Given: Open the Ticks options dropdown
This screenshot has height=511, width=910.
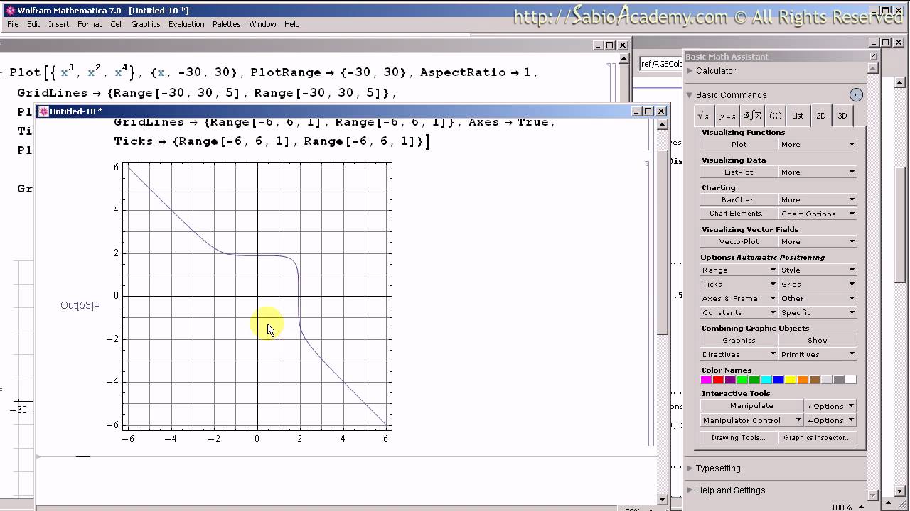Looking at the screenshot, I should point(739,284).
